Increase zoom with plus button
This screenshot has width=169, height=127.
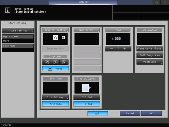click(x=125, y=49)
